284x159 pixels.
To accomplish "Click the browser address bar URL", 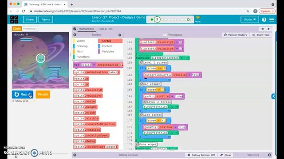I will 78,11.
